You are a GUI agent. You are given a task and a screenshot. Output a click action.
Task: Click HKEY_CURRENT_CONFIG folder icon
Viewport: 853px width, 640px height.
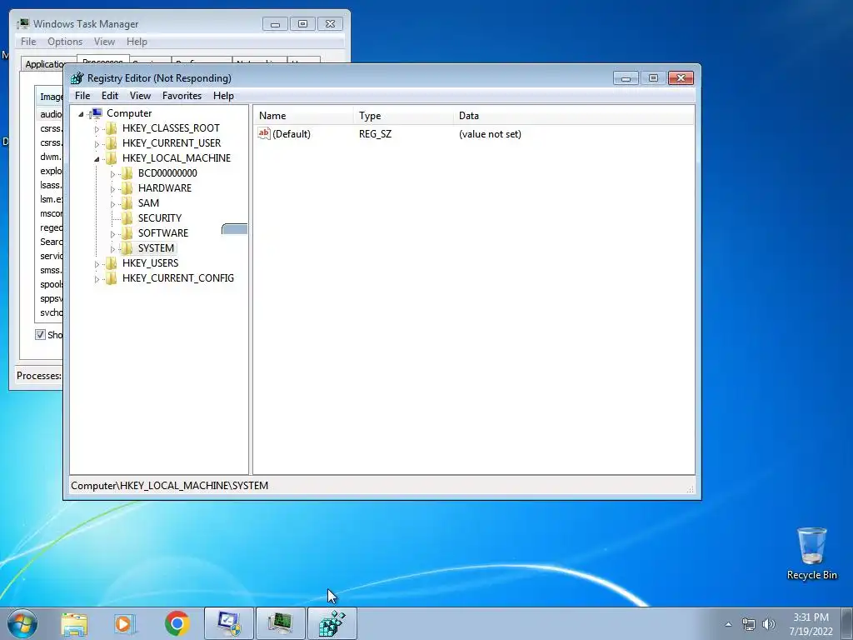tap(111, 278)
